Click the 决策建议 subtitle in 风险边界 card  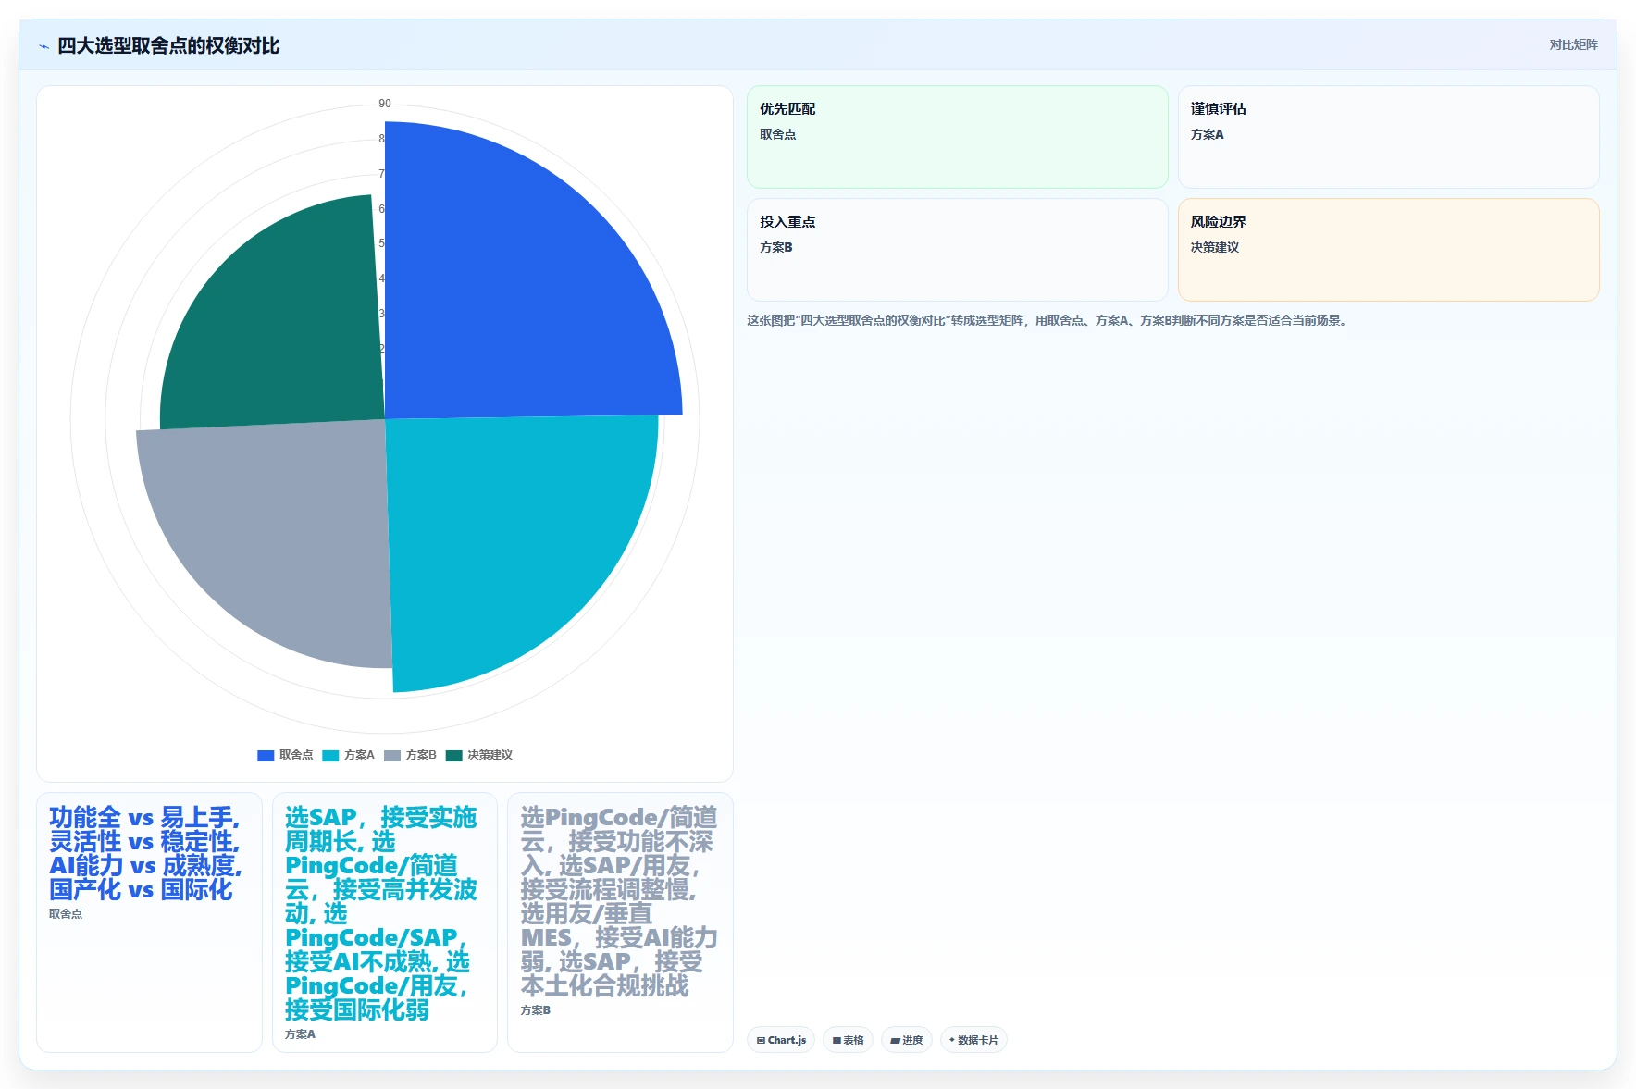(1214, 247)
